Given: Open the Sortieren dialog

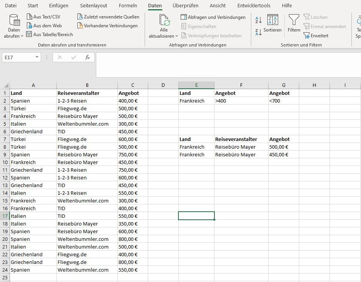Looking at the screenshot, I should click(272, 23).
